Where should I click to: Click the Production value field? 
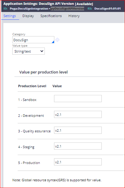click(78, 162)
